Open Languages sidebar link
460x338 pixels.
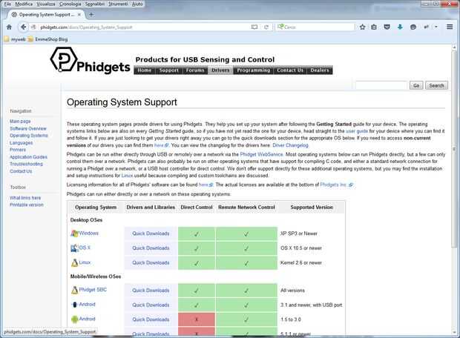21,143
